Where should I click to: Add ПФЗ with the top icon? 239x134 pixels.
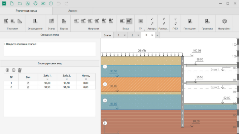coord(176,19)
